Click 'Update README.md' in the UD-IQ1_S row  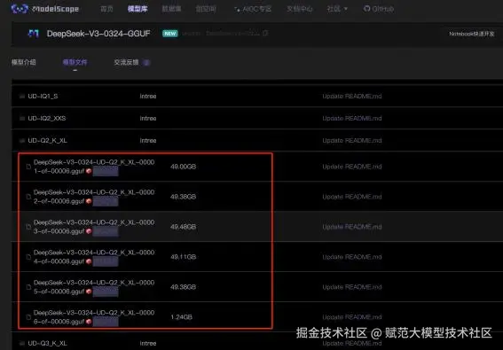pos(352,97)
